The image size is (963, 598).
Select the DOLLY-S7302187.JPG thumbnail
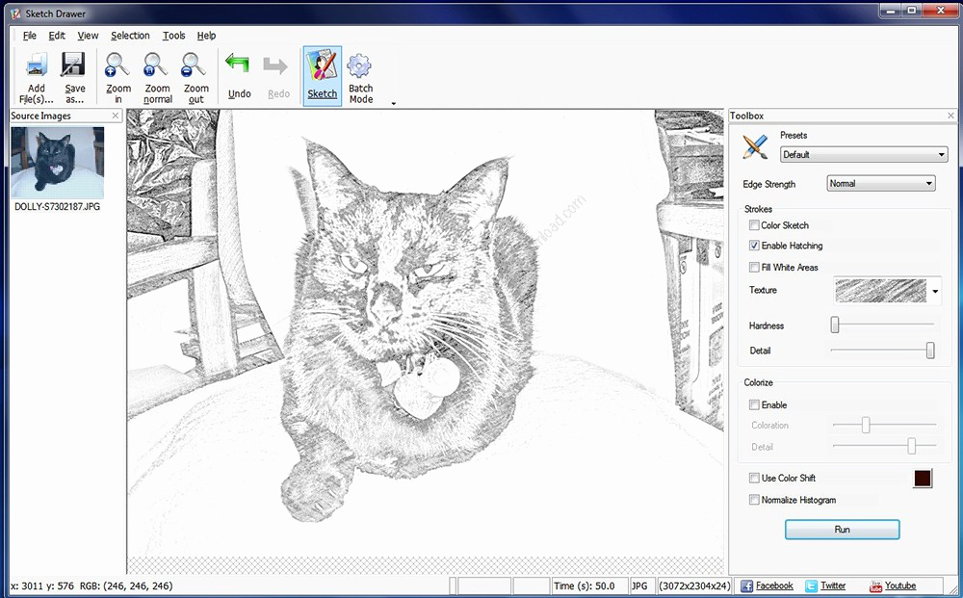(57, 163)
